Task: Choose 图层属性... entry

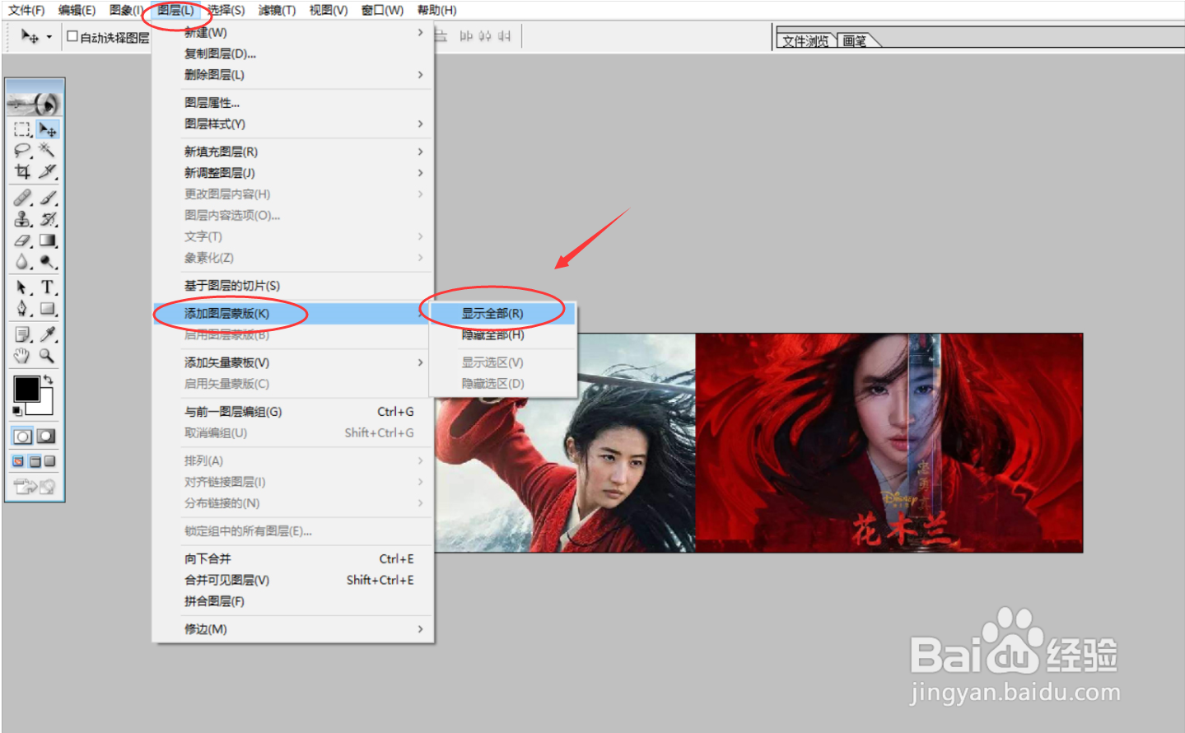Action: [x=292, y=103]
